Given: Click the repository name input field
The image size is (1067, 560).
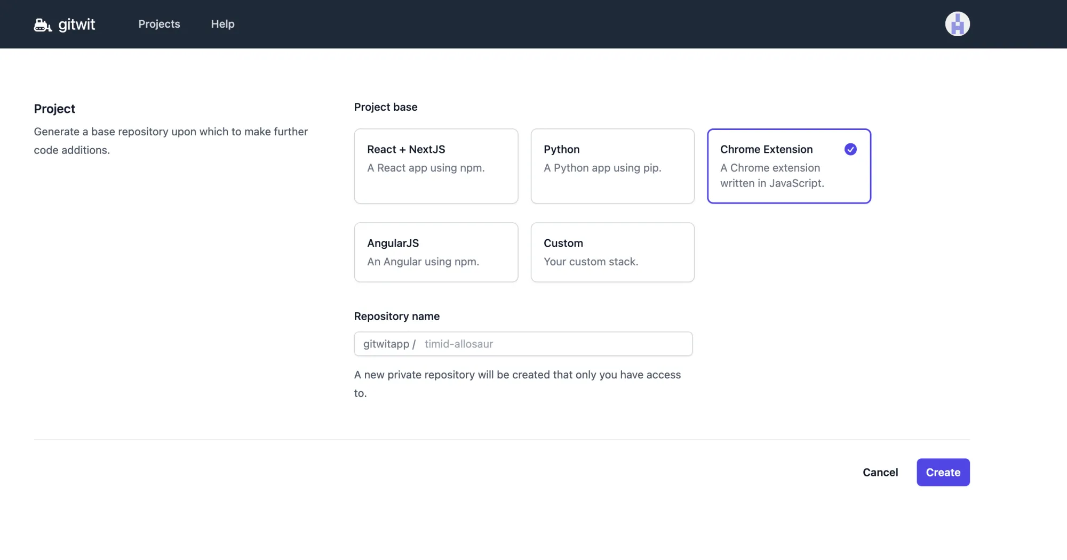Looking at the screenshot, I should coord(555,344).
